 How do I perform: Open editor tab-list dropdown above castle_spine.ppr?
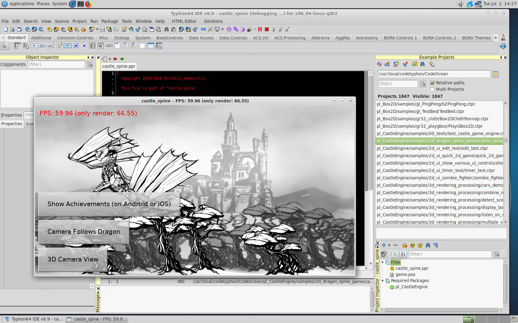click(x=110, y=59)
